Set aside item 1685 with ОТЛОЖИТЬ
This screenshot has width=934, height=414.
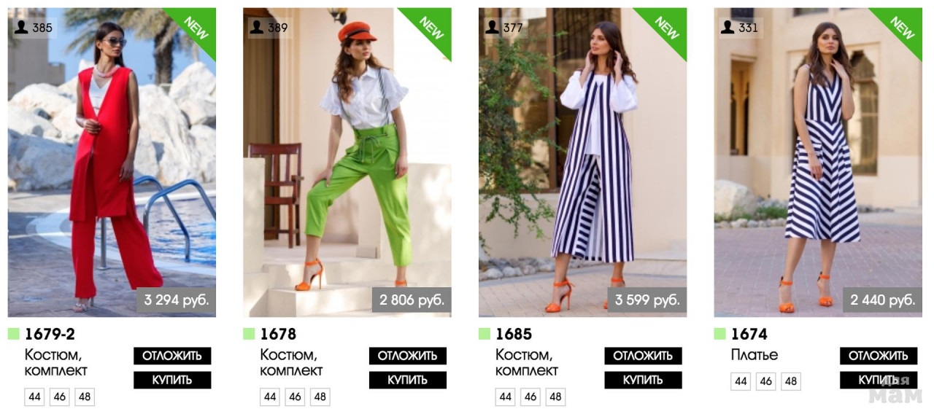(x=643, y=356)
